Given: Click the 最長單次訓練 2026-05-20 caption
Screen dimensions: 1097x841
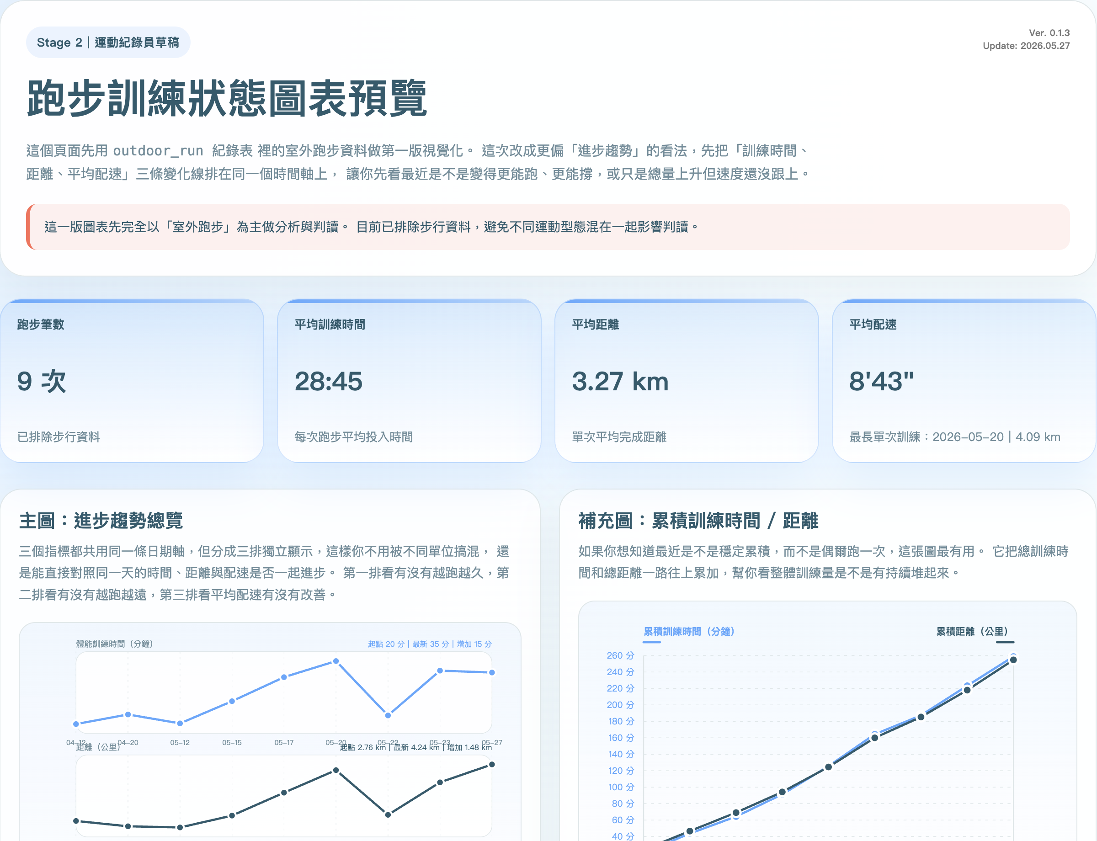Looking at the screenshot, I should (955, 437).
